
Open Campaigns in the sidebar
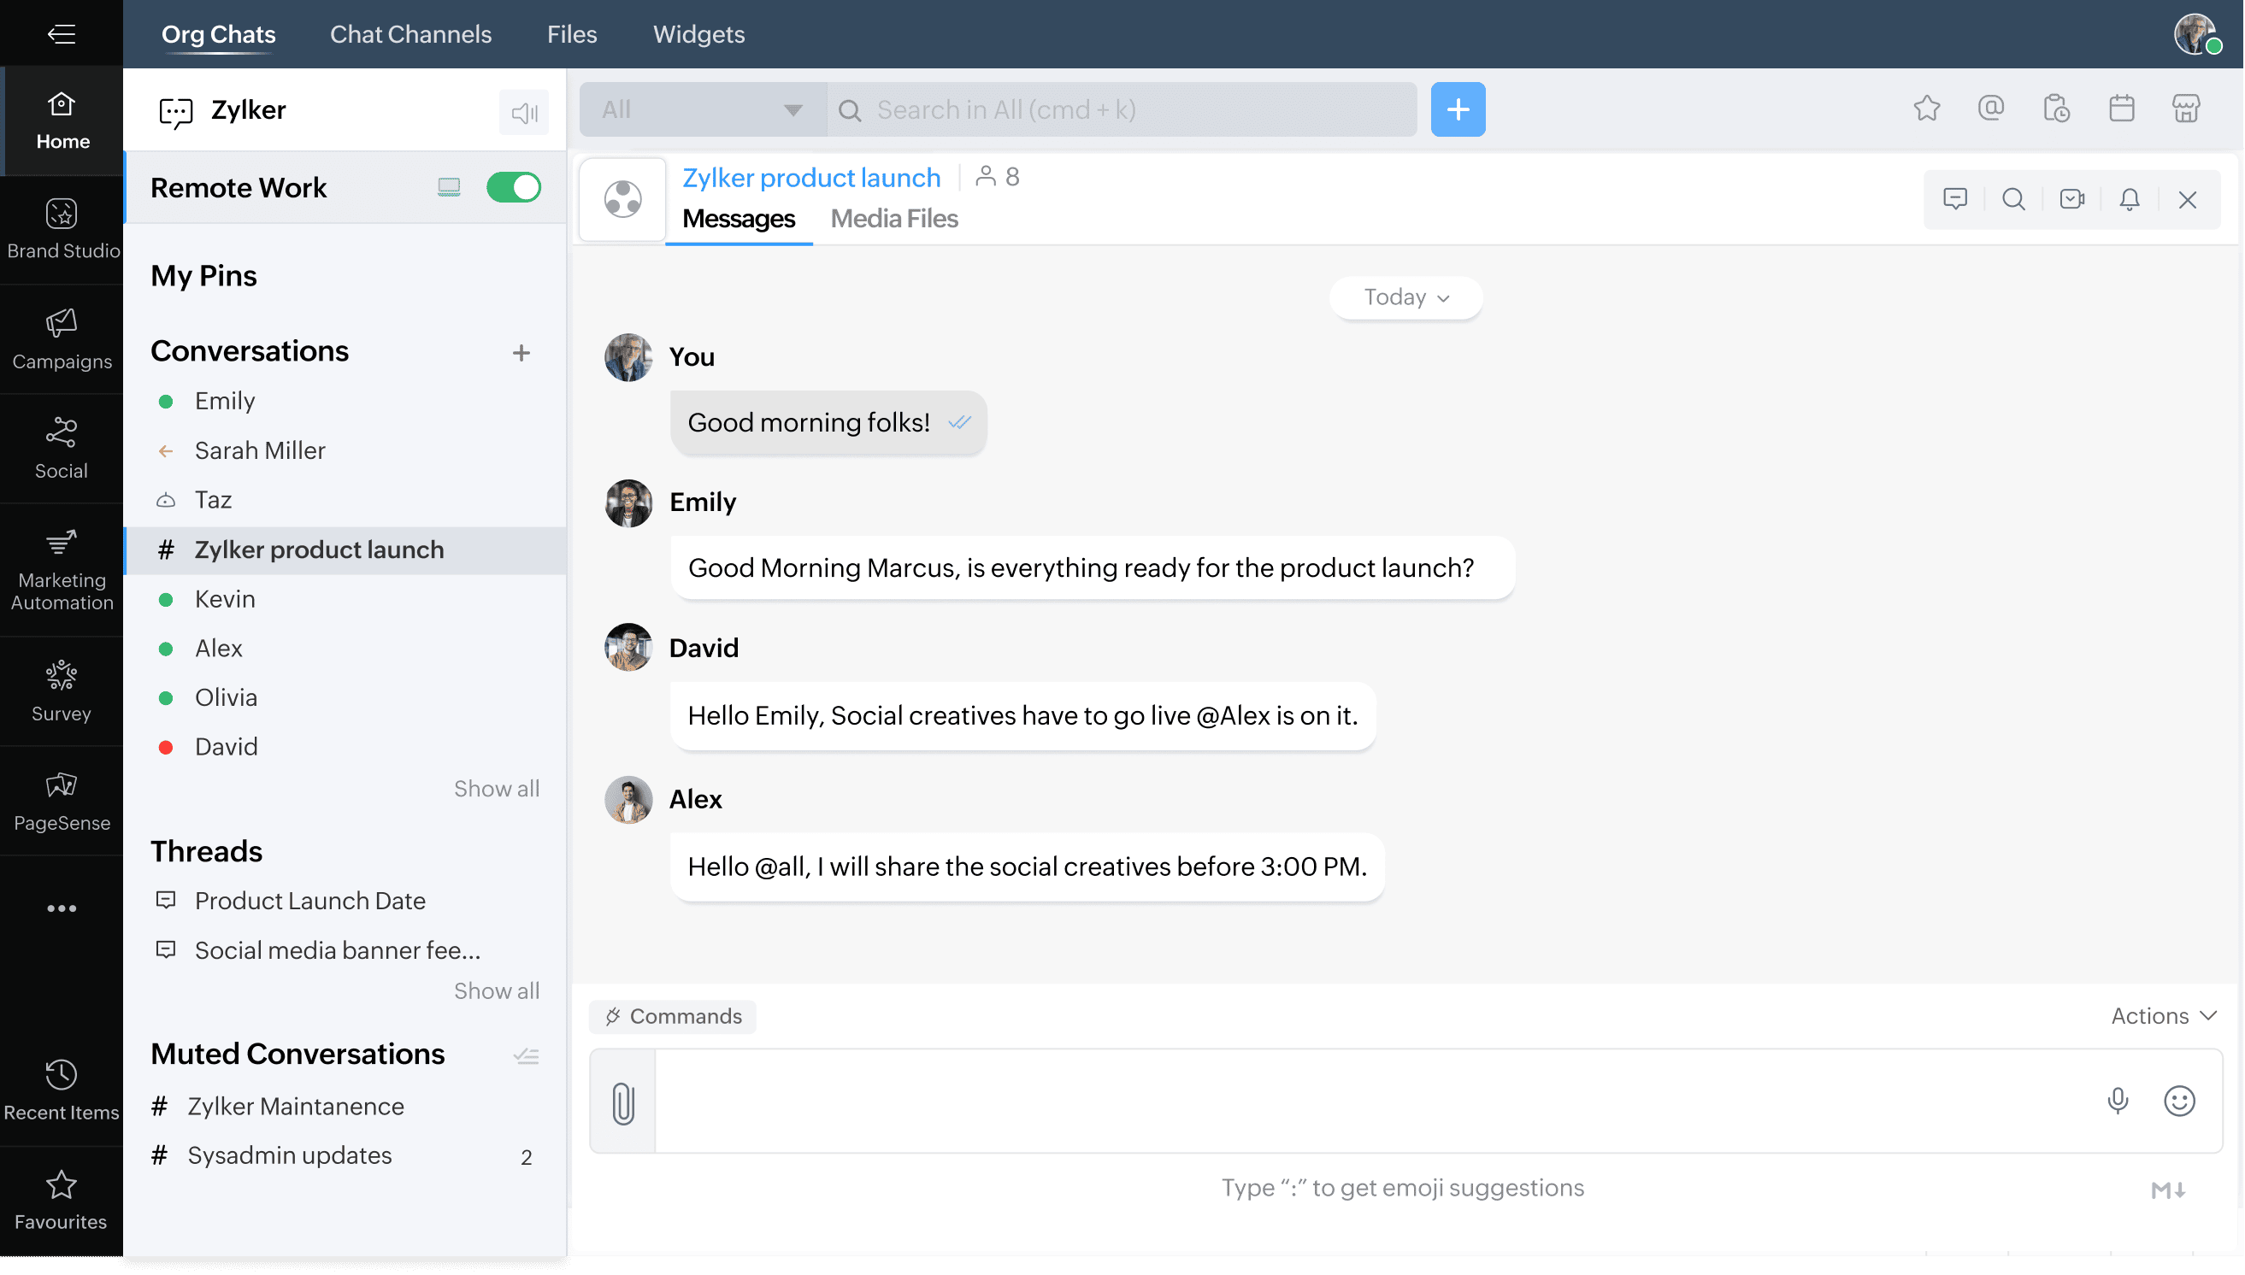62,340
